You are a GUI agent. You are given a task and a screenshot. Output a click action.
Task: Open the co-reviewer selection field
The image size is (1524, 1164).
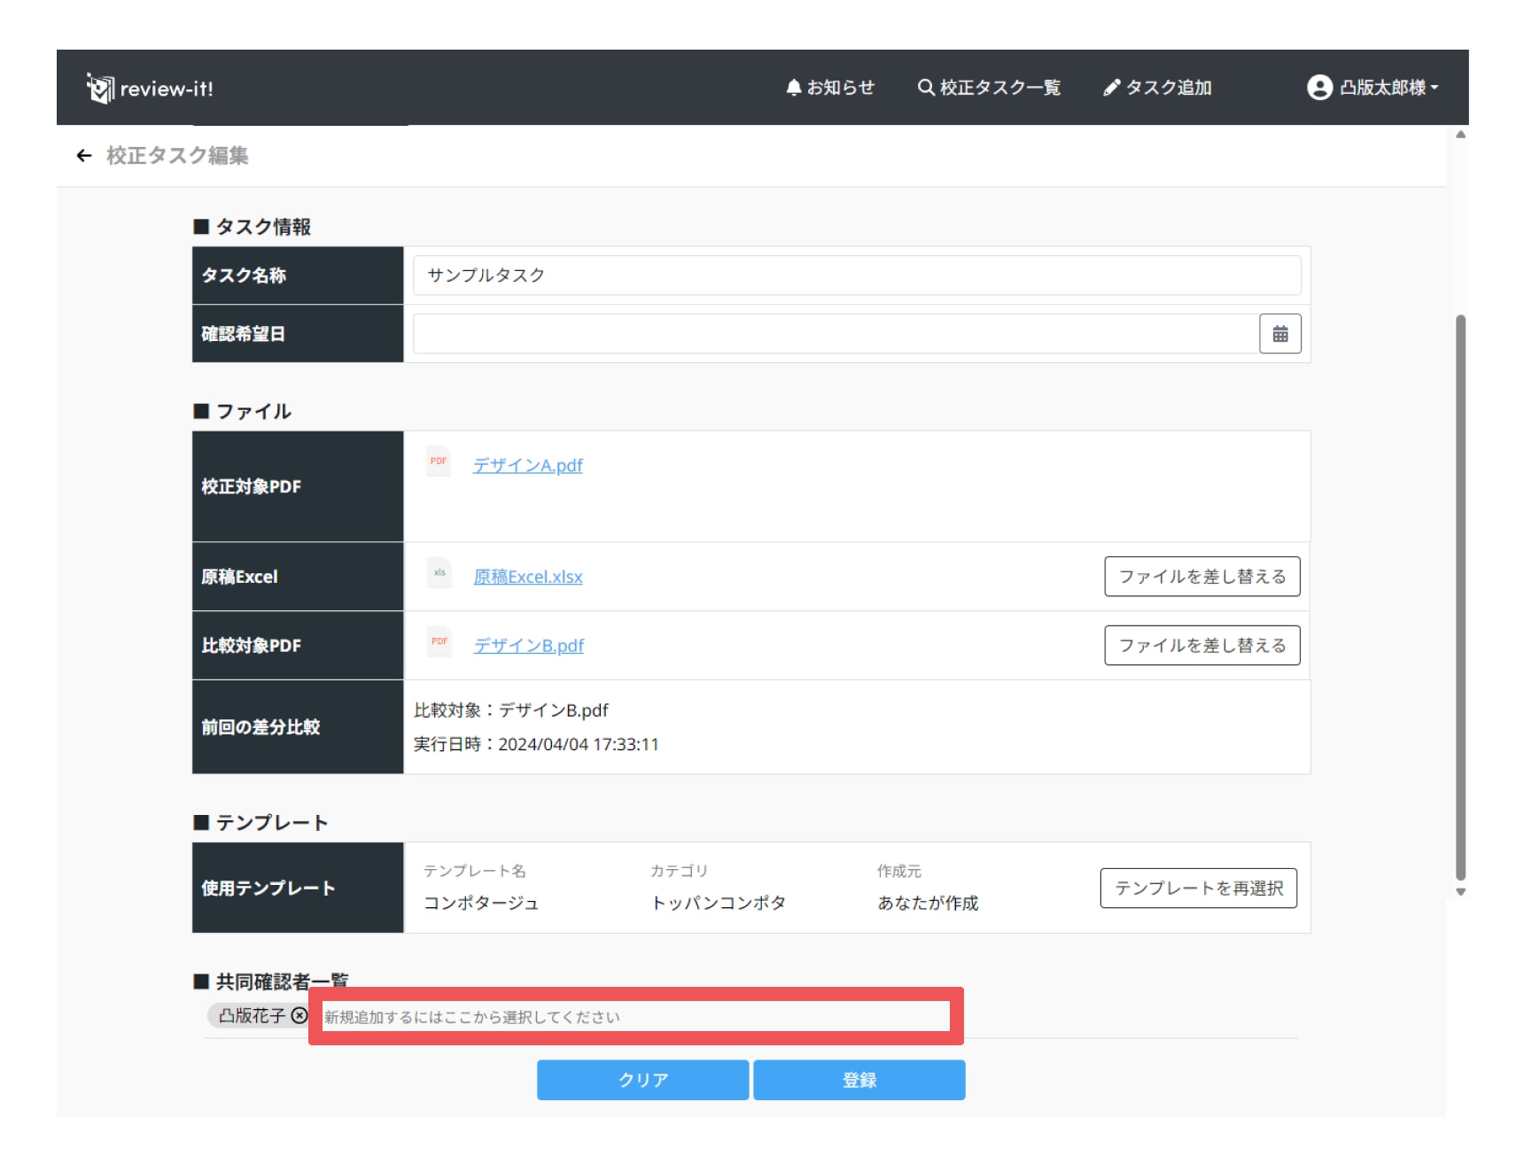click(634, 1017)
